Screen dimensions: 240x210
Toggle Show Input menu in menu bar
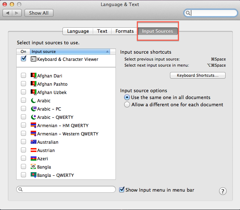pyautogui.click(x=122, y=189)
